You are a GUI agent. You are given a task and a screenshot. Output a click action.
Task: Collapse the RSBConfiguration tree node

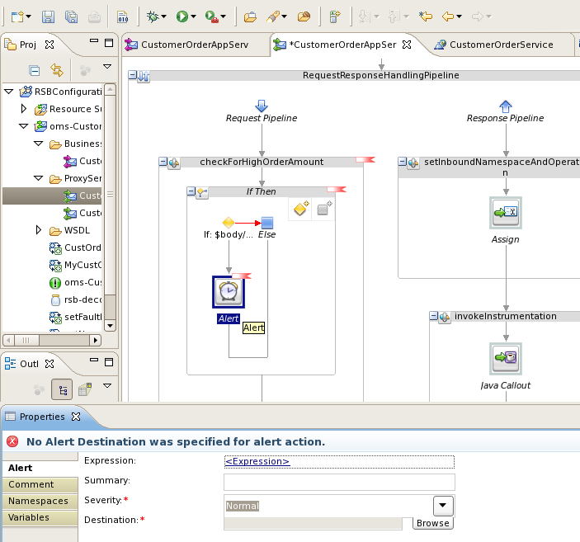click(9, 92)
